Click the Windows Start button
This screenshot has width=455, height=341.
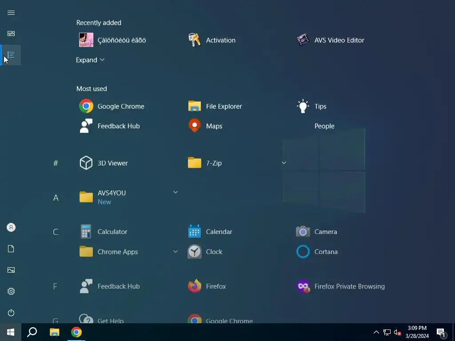11,332
